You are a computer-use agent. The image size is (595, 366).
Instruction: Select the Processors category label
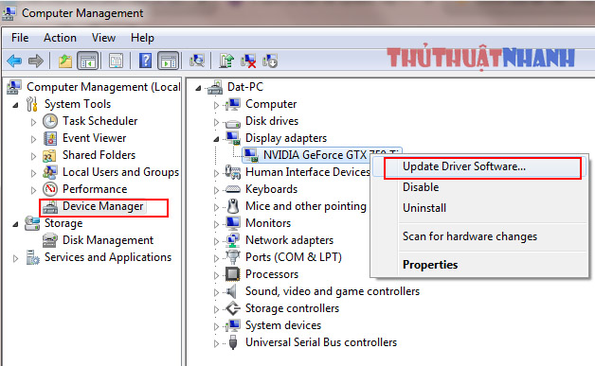coord(272,274)
